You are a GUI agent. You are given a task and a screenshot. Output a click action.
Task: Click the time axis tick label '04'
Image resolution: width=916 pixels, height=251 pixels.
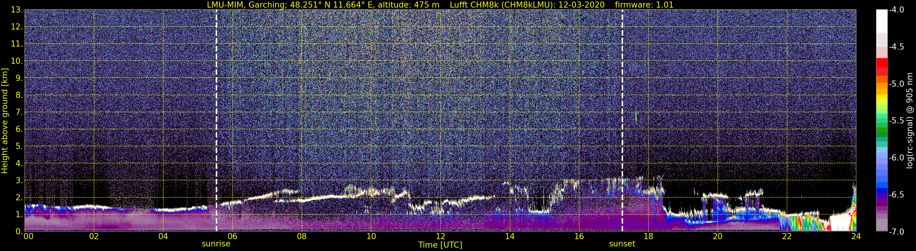[163, 236]
